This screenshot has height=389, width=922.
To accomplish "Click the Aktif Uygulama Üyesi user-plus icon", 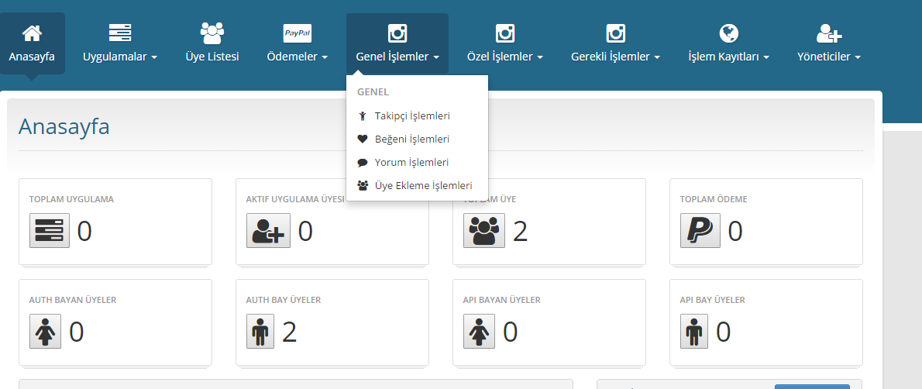I will point(268,230).
